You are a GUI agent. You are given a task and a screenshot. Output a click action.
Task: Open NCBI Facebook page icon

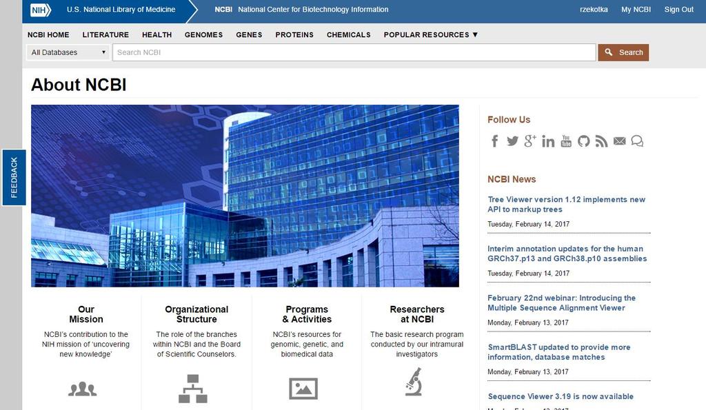[x=494, y=141]
